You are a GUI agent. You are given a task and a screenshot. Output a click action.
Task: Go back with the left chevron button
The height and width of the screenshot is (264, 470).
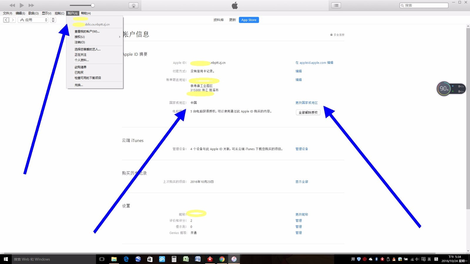6,20
